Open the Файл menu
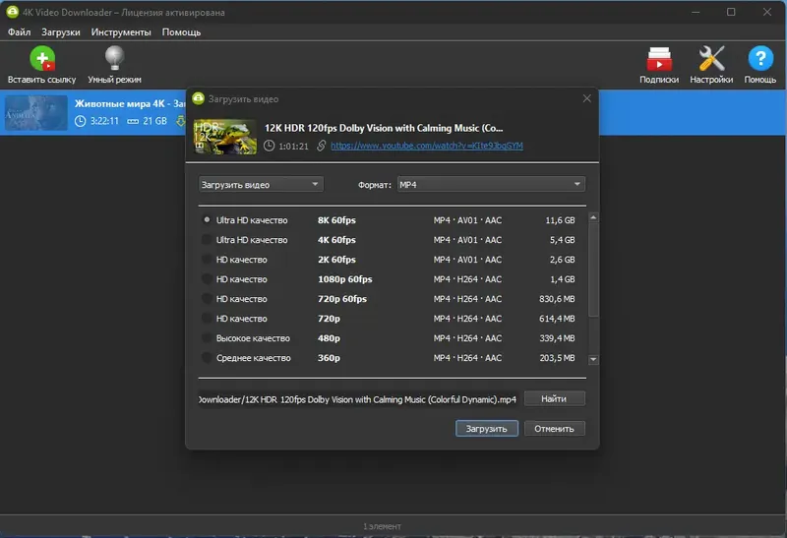787x538 pixels. pos(19,32)
